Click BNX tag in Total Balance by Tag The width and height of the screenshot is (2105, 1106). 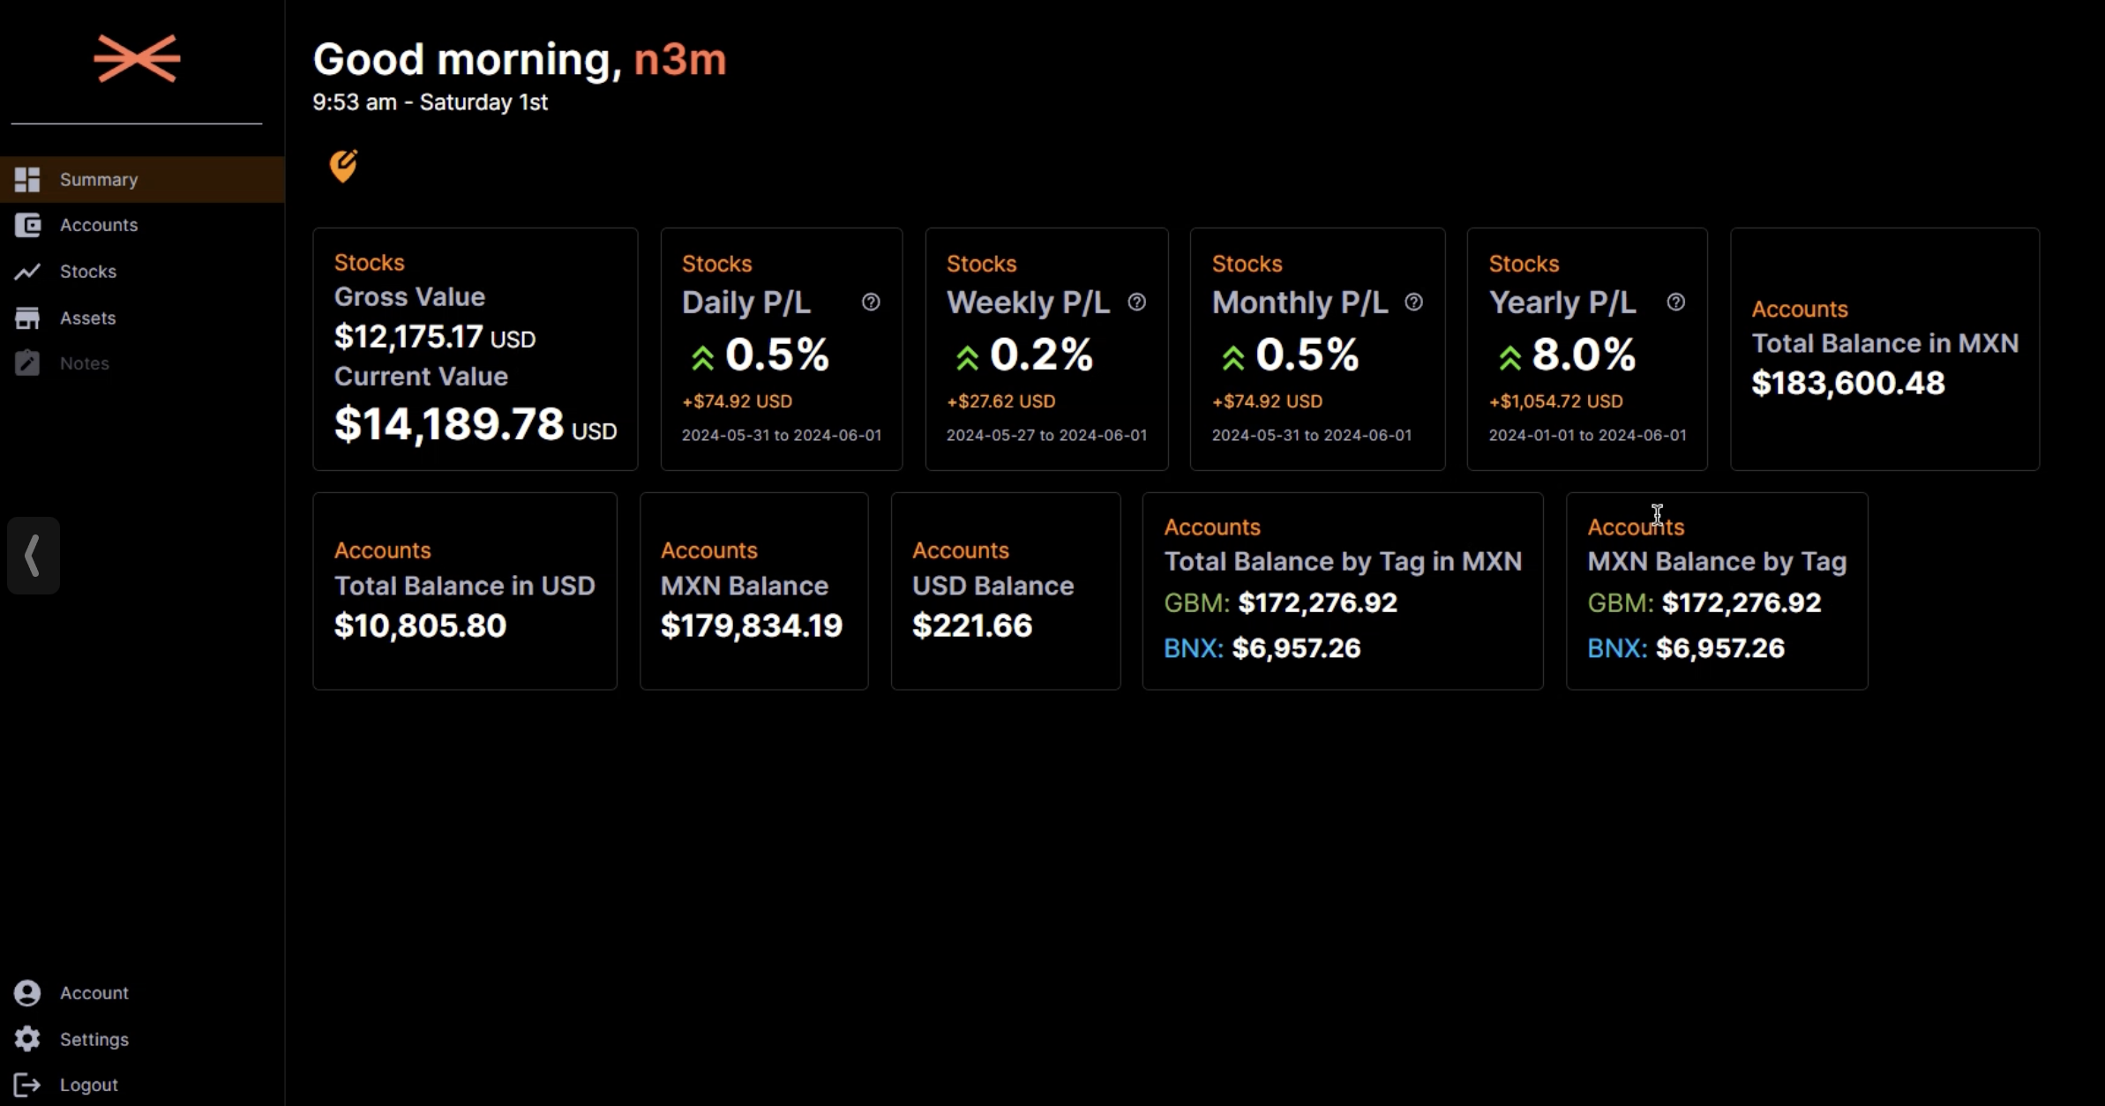point(1193,649)
